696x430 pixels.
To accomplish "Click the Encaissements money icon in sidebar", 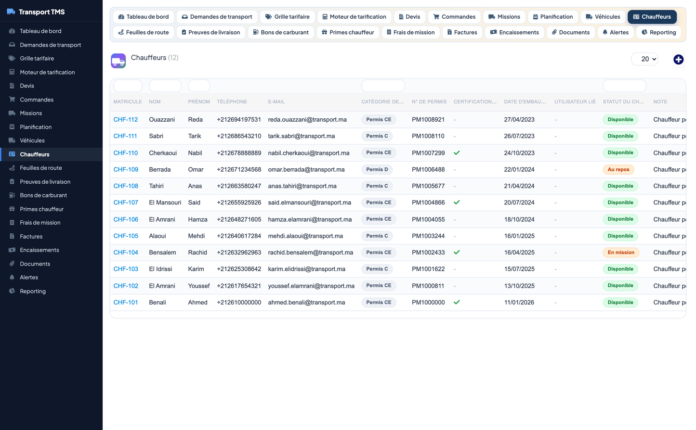I will tap(12, 250).
